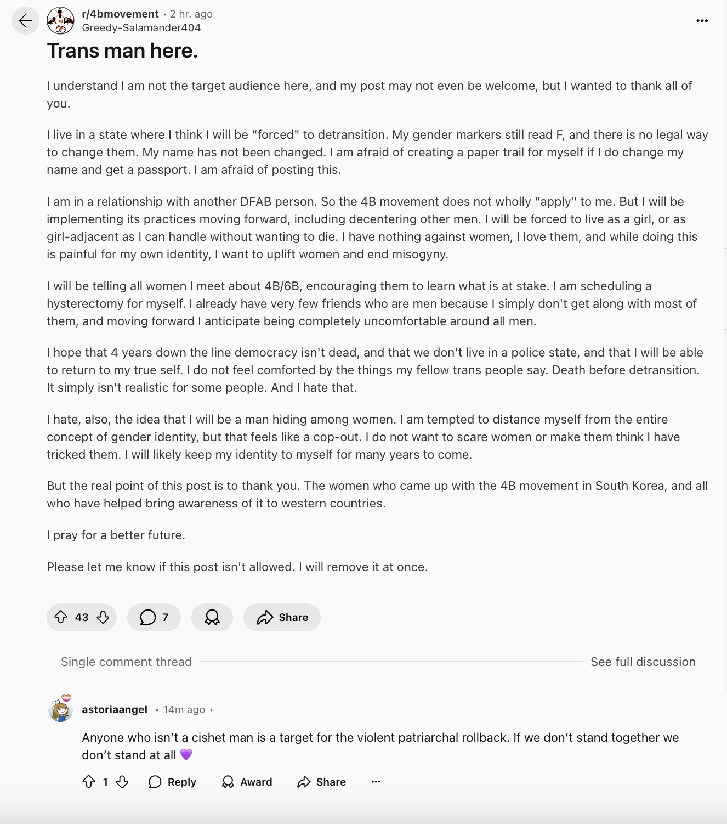Downvote the Trans man here post
Viewport: 727px width, 824px height.
tap(103, 617)
